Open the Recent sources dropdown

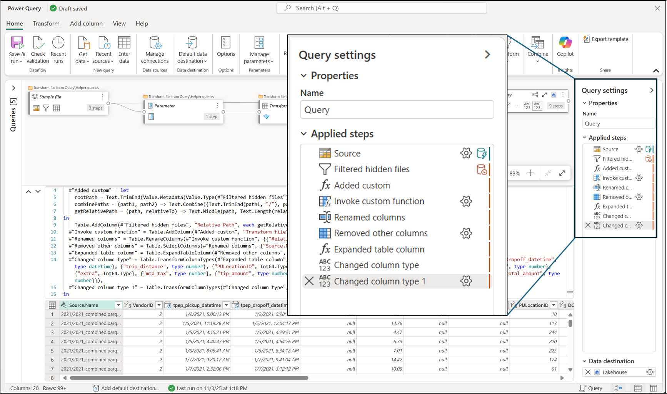[112, 62]
